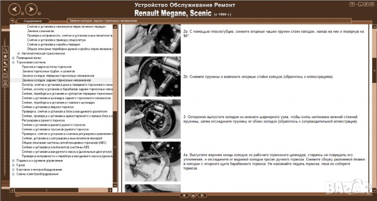
Task: Go to previous page at bottom bar
Action: (184, 194)
